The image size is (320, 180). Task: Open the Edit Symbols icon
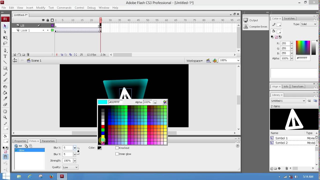[215, 60]
